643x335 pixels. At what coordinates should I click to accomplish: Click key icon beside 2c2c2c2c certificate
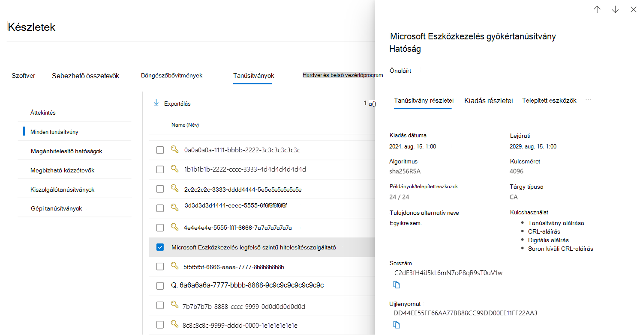[175, 188]
